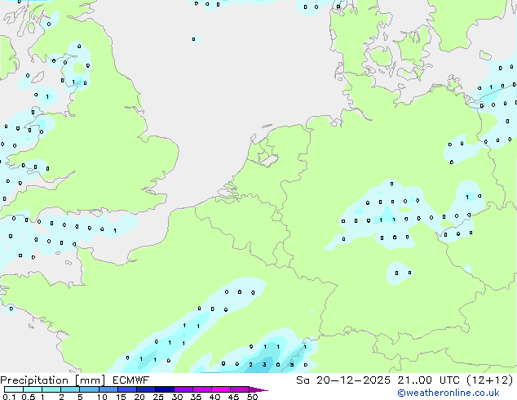Click the 'ECMWF' model label
The width and height of the screenshot is (517, 400).
point(131,380)
